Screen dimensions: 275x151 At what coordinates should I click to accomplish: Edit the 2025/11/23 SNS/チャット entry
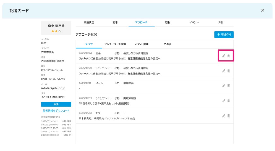(x=224, y=71)
